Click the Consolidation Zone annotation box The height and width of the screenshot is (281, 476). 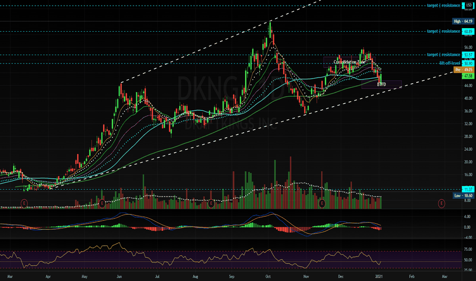[x=349, y=62]
